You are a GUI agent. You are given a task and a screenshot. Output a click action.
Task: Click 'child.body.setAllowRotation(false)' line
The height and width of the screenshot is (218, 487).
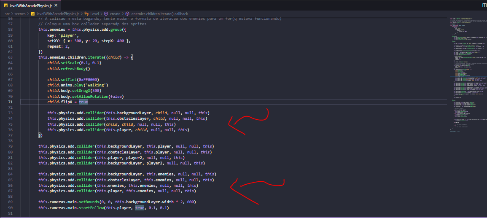[86, 97]
